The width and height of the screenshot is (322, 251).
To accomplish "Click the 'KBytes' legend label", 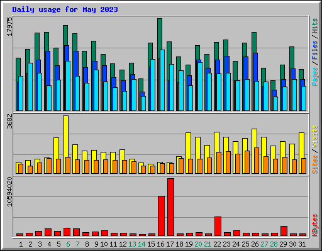I will point(315,225).
